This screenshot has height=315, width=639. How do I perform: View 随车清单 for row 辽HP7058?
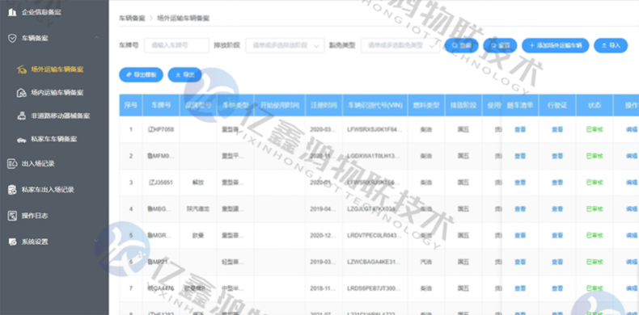520,130
